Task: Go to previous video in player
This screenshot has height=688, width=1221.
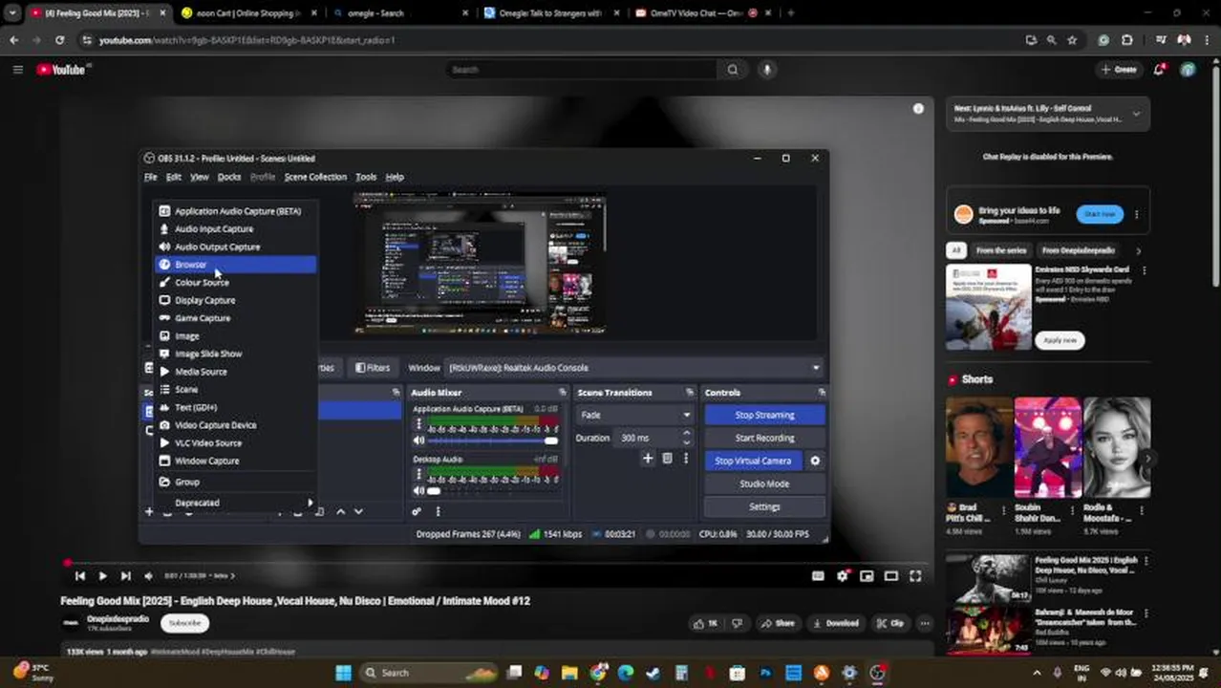Action: 79,576
